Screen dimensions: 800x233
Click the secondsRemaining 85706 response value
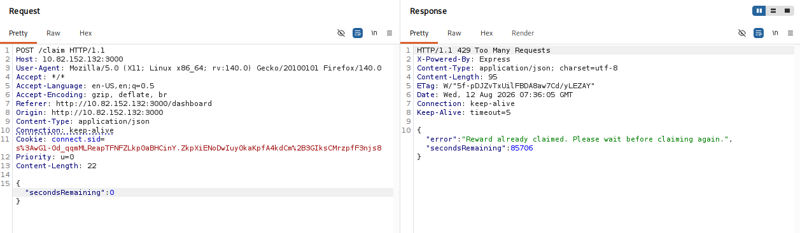click(x=521, y=148)
